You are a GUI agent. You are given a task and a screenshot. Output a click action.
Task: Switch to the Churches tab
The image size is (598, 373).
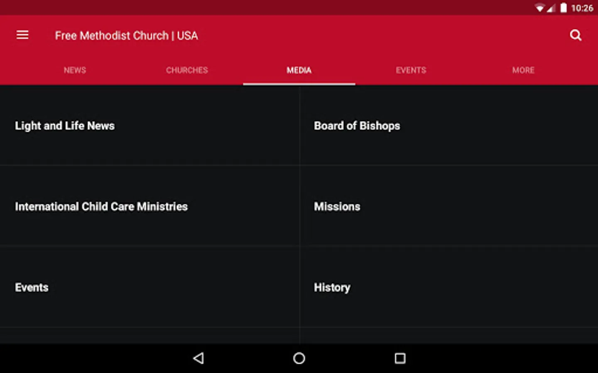pyautogui.click(x=187, y=70)
